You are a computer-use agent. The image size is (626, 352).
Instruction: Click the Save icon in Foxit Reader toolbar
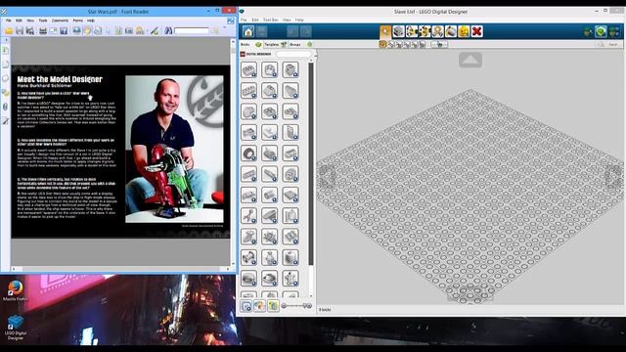(20, 30)
